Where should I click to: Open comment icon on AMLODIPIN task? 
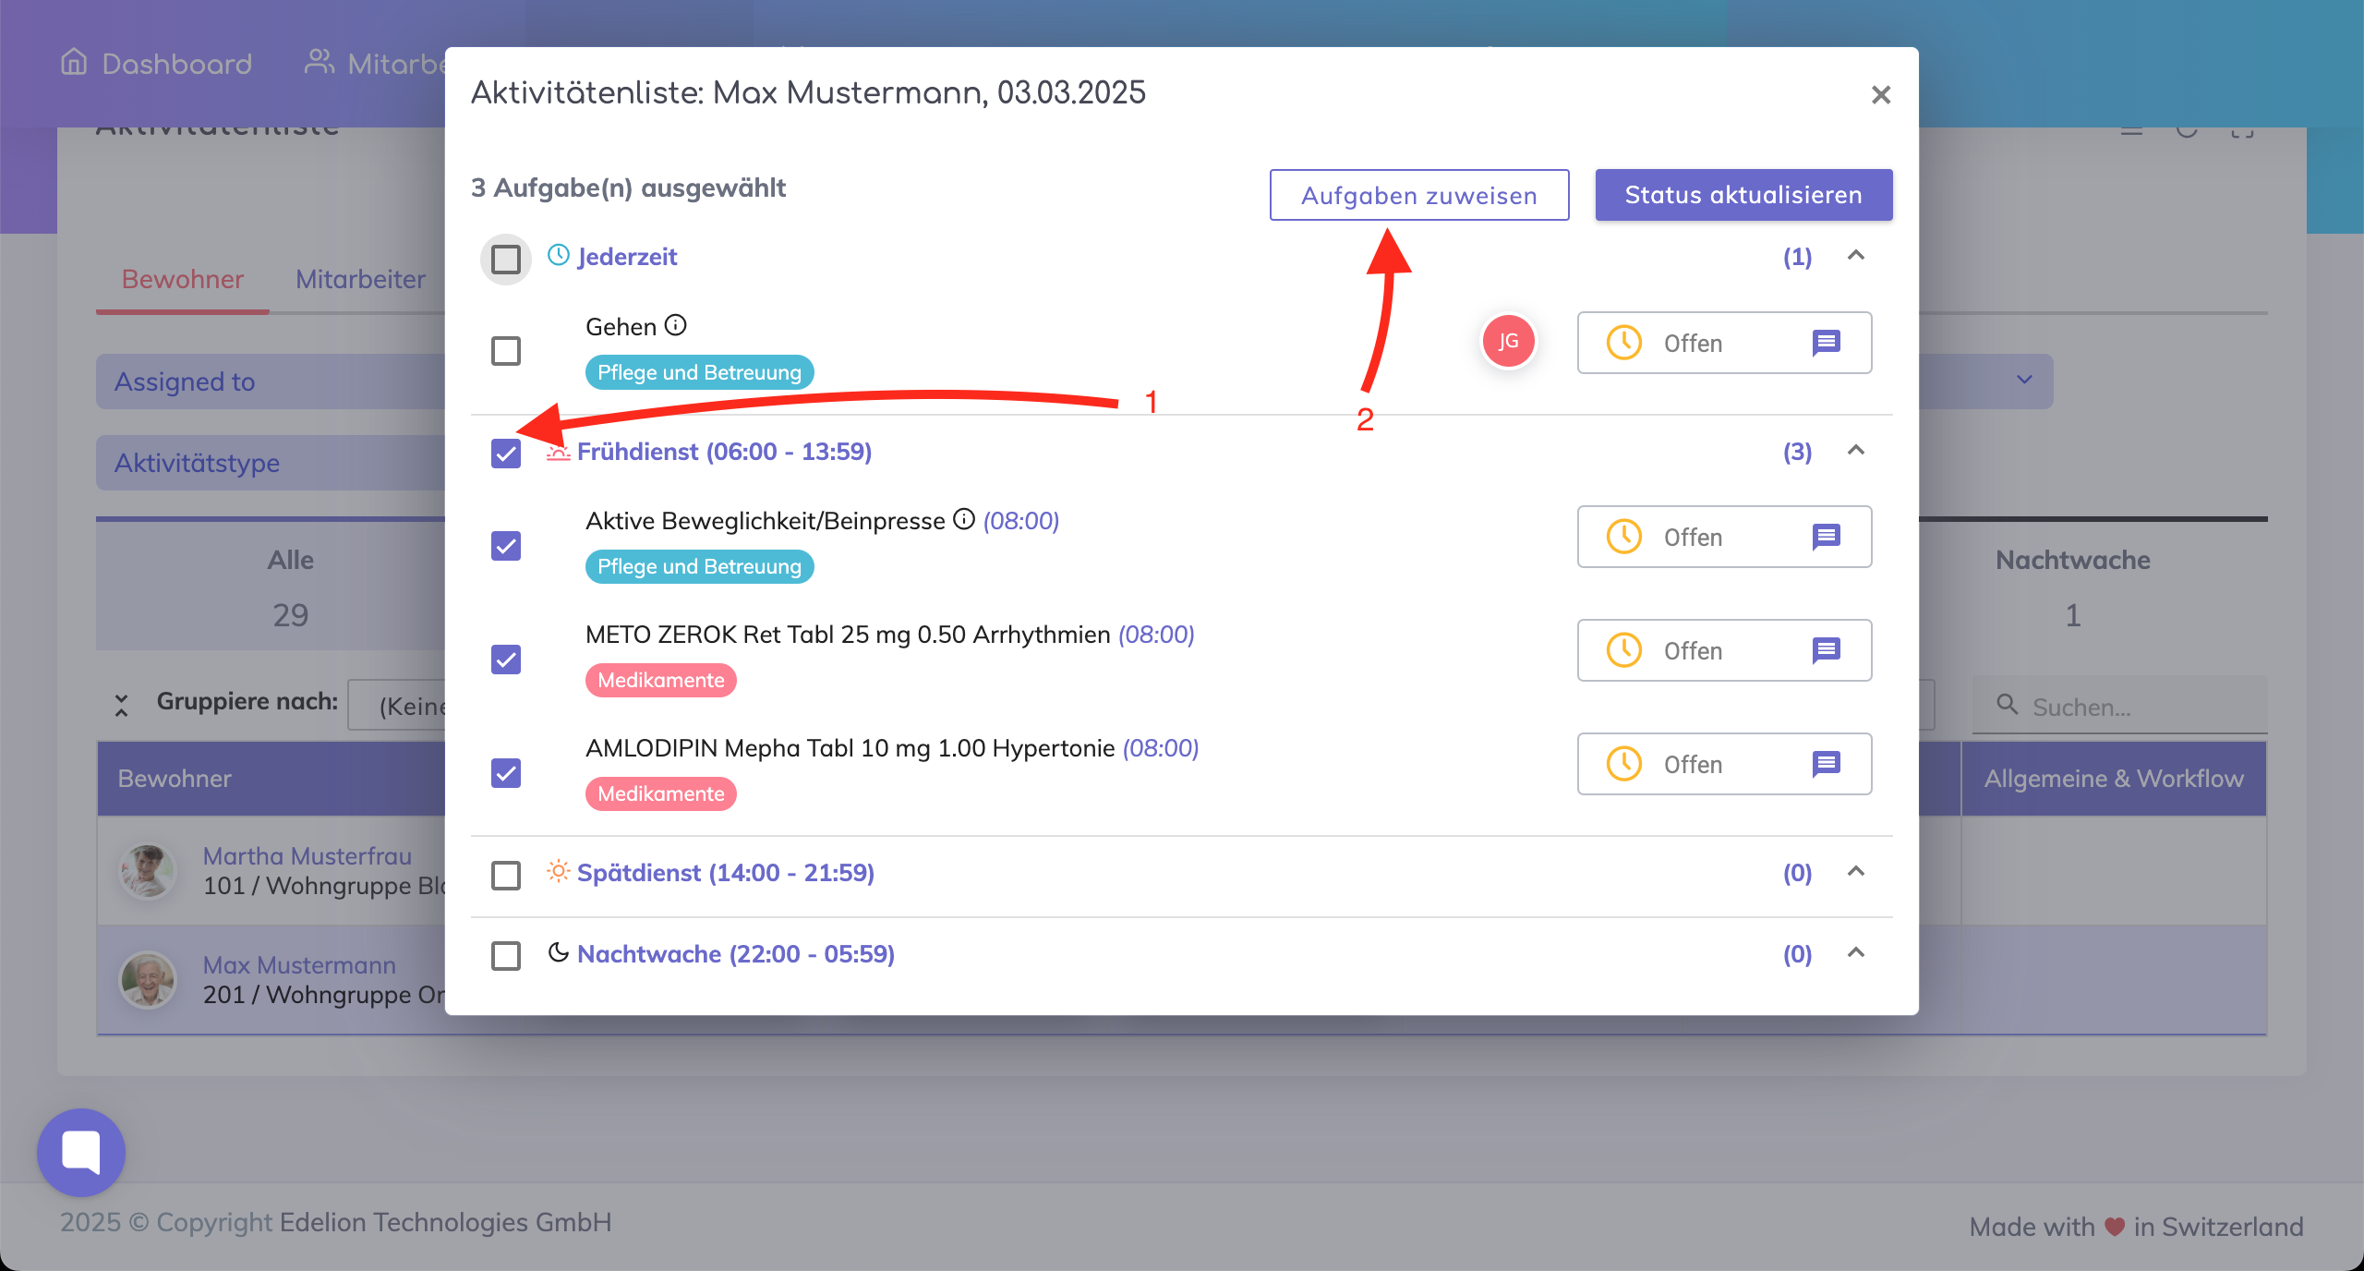1826,764
